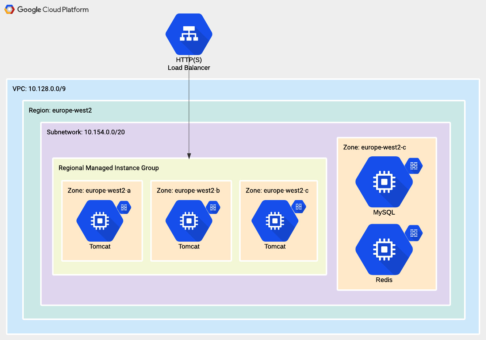The height and width of the screenshot is (340, 486).
Task: Select the HTTP(S) Load Balancer hexagon icon
Action: click(x=189, y=34)
